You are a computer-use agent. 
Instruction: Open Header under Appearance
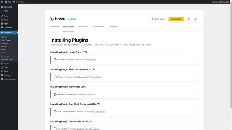point(4,53)
